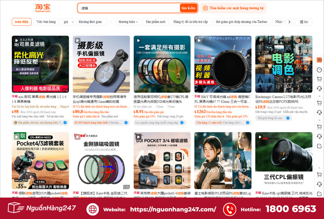This screenshot has width=324, height=219.
Task: Click the ¥1262 price on H&Y listing
Action: click(x=200, y=112)
